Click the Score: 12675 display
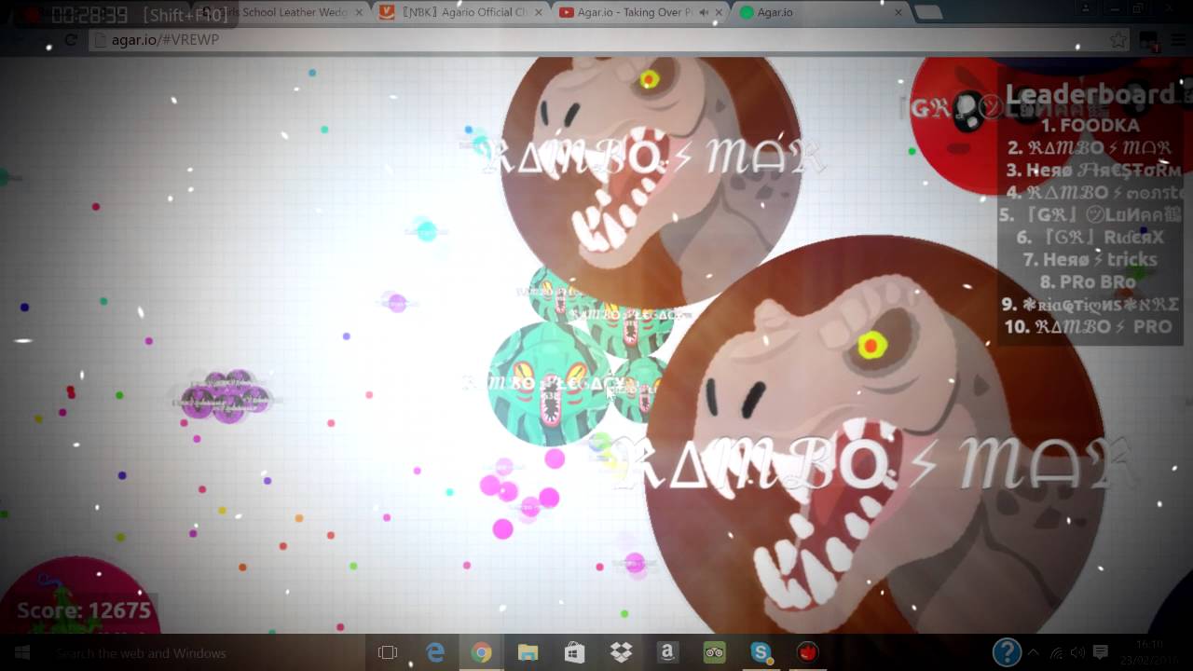 [84, 610]
